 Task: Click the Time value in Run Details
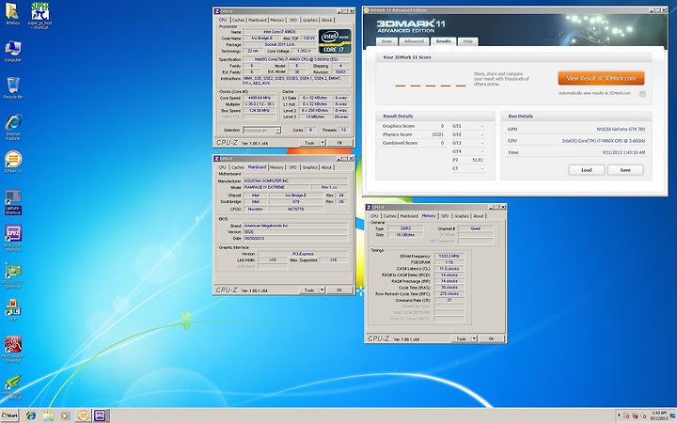[x=623, y=152]
